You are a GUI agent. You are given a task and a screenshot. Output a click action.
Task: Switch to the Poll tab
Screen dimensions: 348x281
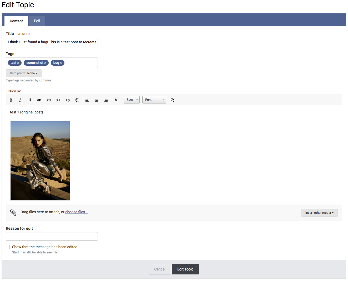pos(37,21)
